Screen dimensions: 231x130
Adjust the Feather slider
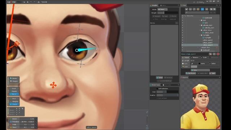pyautogui.click(x=167, y=95)
